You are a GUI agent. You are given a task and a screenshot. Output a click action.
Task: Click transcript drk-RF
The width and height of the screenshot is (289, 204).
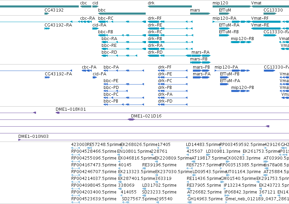pos(170,22)
